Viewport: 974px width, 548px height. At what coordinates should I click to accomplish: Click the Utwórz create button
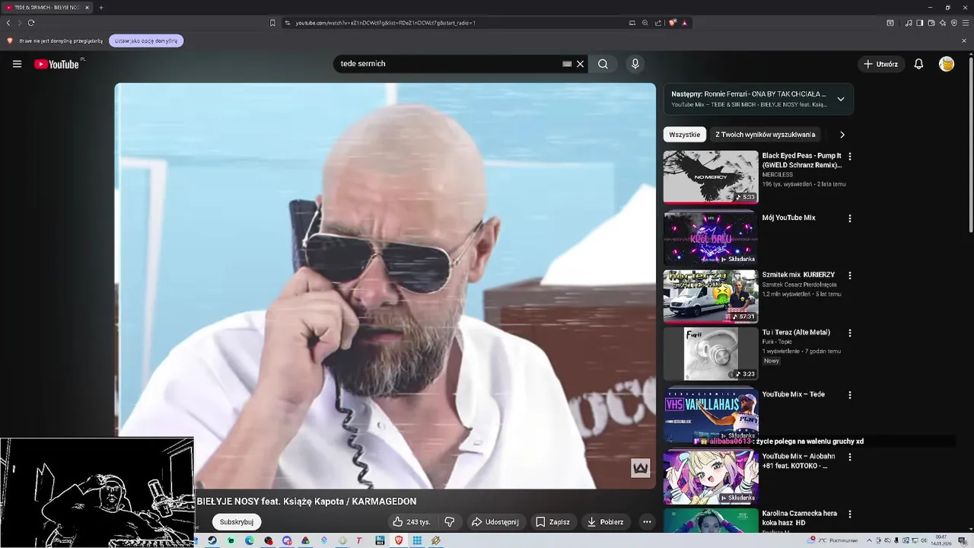pyautogui.click(x=881, y=64)
